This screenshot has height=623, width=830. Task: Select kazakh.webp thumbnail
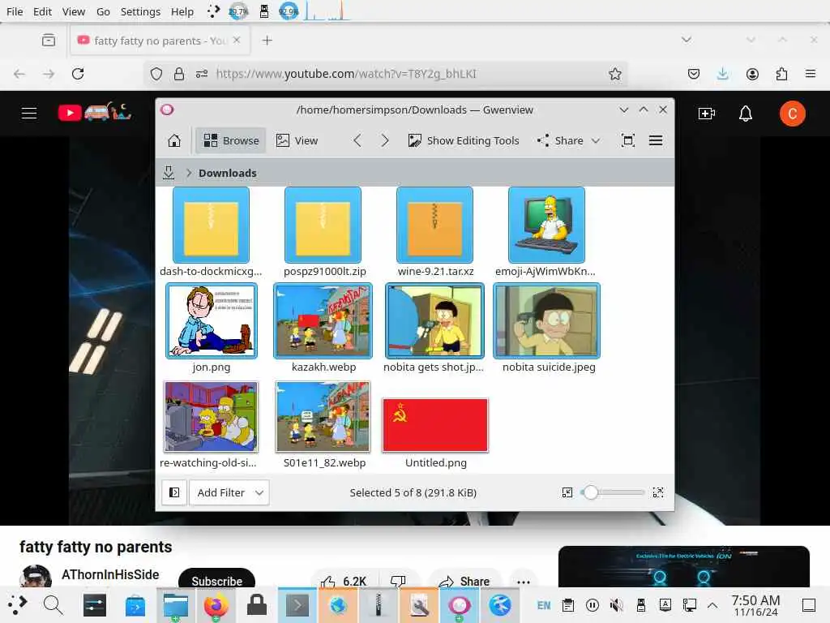click(323, 320)
